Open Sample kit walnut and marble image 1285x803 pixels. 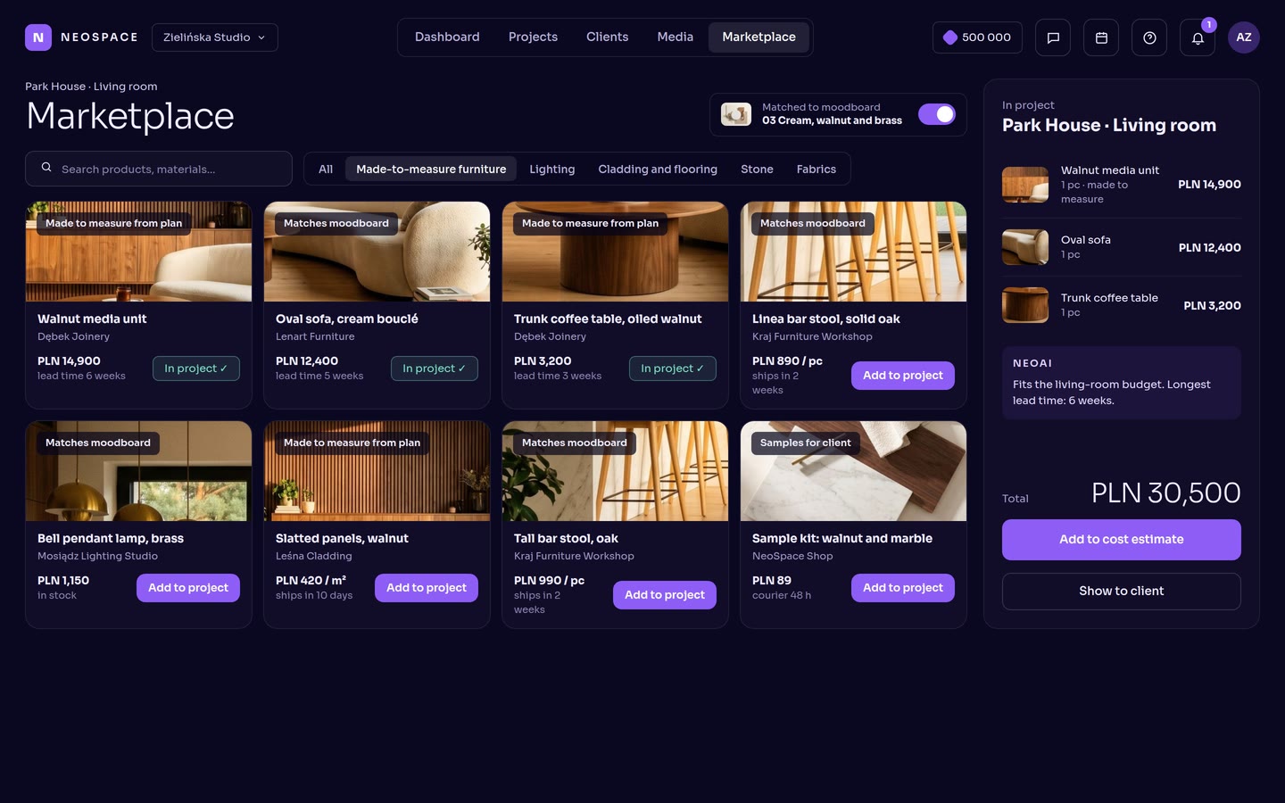853,471
